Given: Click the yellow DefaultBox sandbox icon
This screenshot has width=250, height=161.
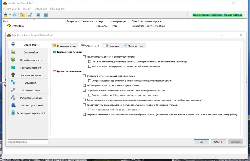Looking at the screenshot, I should pyautogui.click(x=9, y=26).
